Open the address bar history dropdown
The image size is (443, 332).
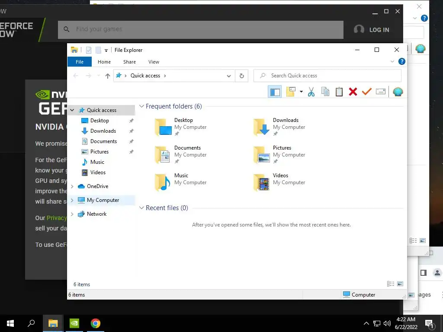pyautogui.click(x=229, y=76)
